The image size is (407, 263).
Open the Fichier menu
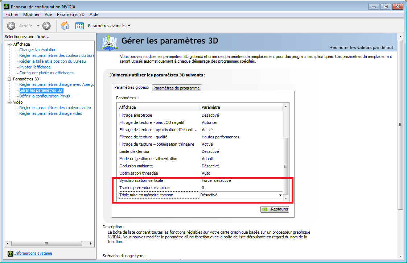12,14
